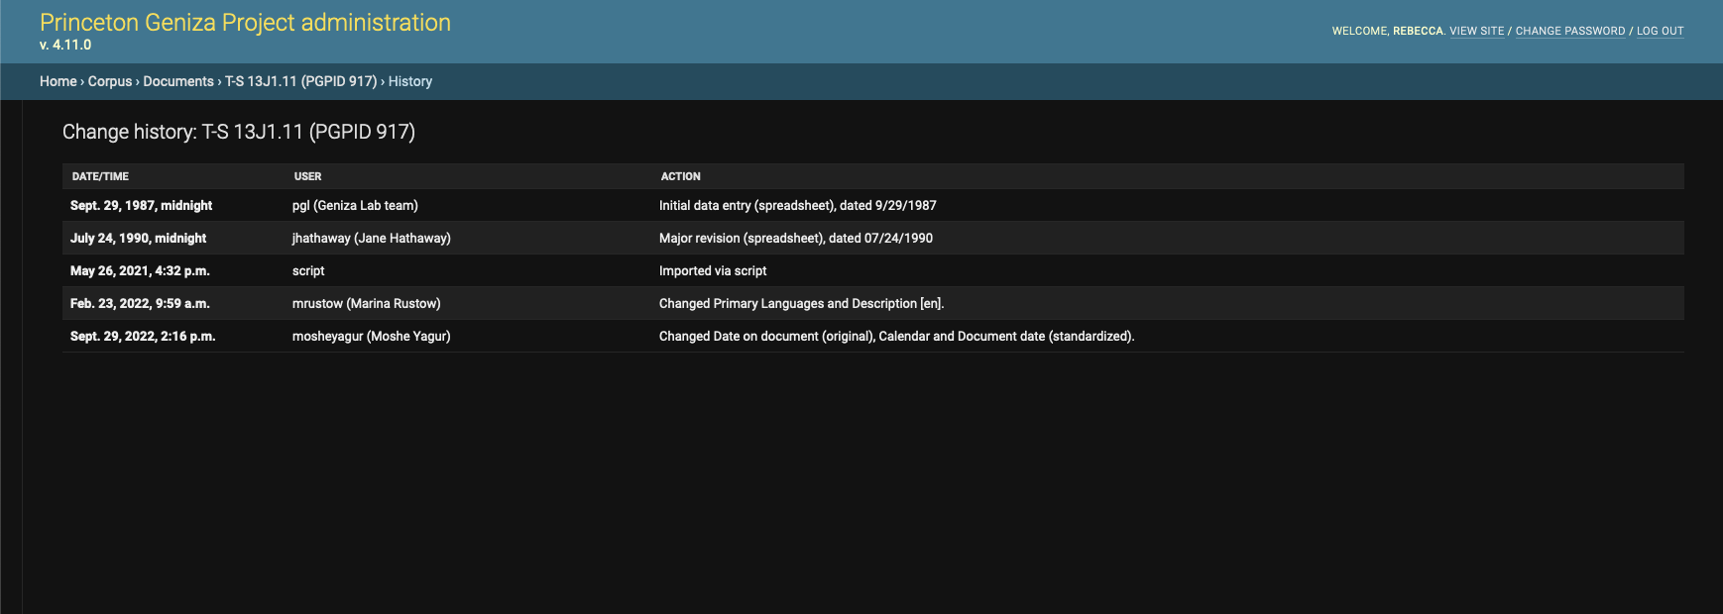1723x614 pixels.
Task: Click the May 26, 2021 date cell
Action: 140,271
